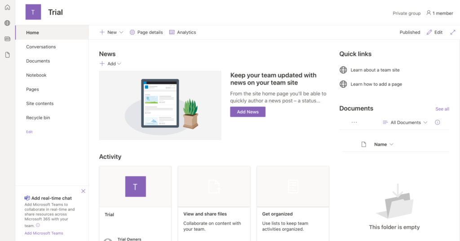Click the Add Microsoft Teams link
The height and width of the screenshot is (241, 460).
(x=44, y=233)
